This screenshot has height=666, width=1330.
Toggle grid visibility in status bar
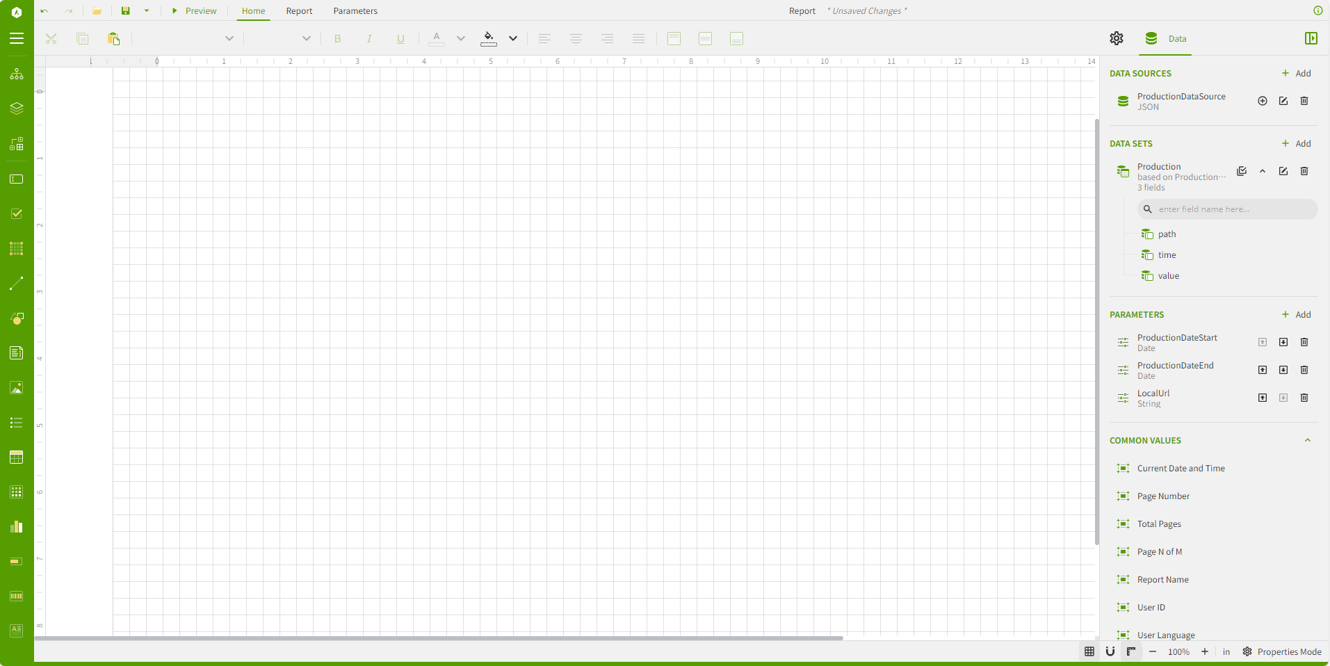tap(1089, 652)
